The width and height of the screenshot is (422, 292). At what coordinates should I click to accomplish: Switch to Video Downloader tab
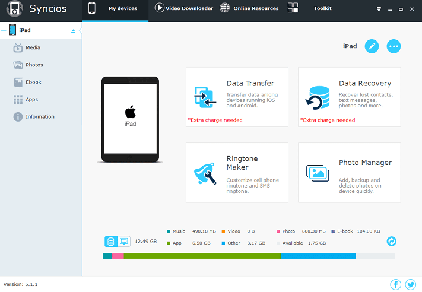tap(189, 8)
